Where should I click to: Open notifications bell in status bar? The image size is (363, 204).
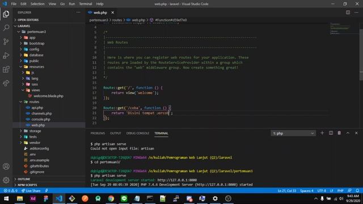click(357, 190)
